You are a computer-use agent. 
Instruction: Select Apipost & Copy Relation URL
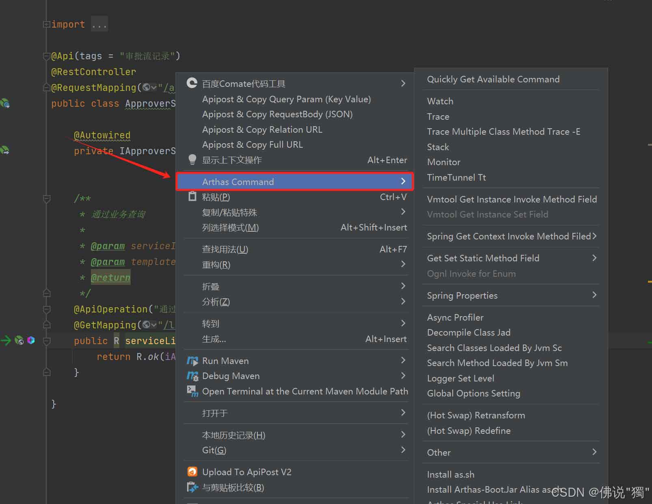(262, 129)
